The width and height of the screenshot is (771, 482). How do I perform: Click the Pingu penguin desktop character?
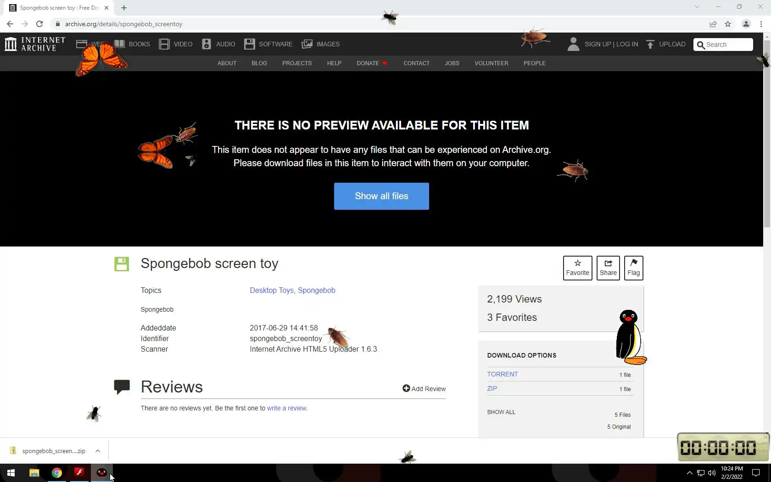click(x=631, y=337)
